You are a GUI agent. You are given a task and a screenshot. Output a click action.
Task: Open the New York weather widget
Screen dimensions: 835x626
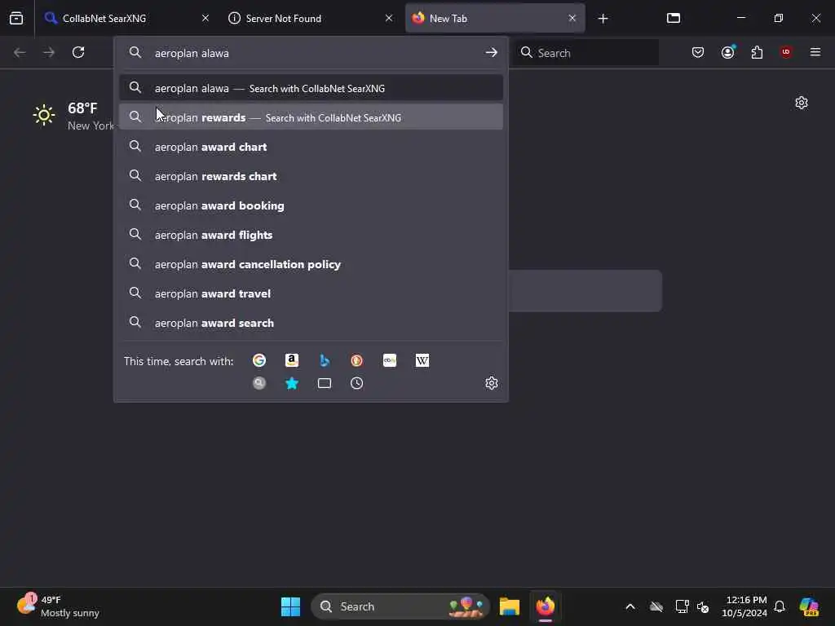pyautogui.click(x=73, y=116)
